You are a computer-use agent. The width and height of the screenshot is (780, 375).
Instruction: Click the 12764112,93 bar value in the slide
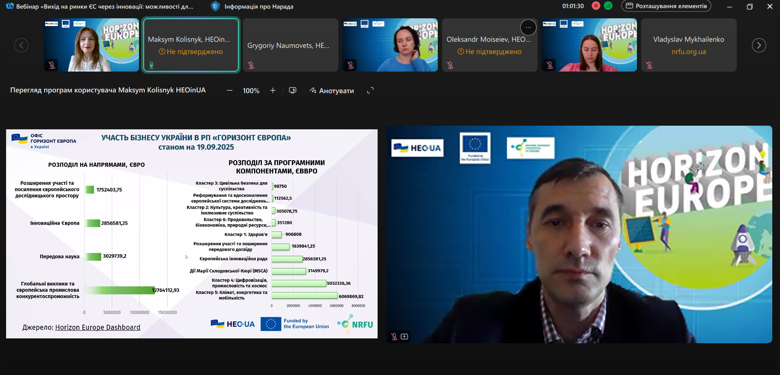point(165,290)
